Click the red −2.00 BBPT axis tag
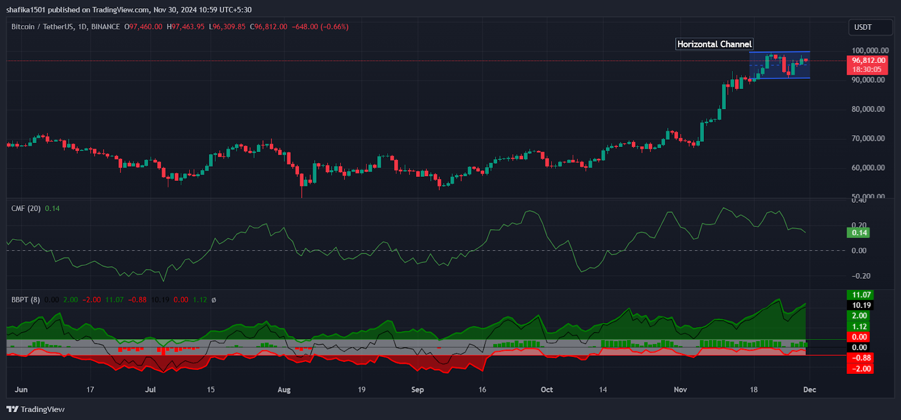 (x=860, y=369)
